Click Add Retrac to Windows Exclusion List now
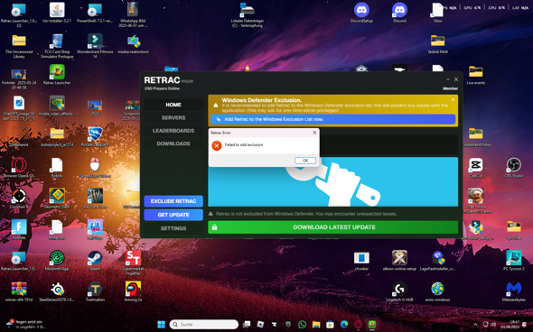The width and height of the screenshot is (533, 332). pyautogui.click(x=332, y=119)
